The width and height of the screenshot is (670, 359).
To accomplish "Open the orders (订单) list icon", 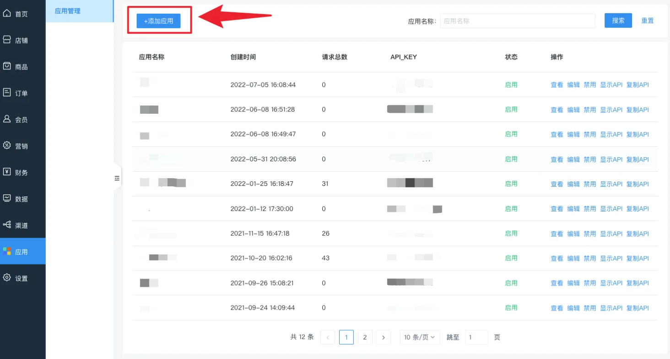I will (7, 93).
